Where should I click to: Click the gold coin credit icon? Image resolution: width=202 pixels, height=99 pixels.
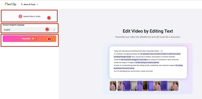point(33,39)
